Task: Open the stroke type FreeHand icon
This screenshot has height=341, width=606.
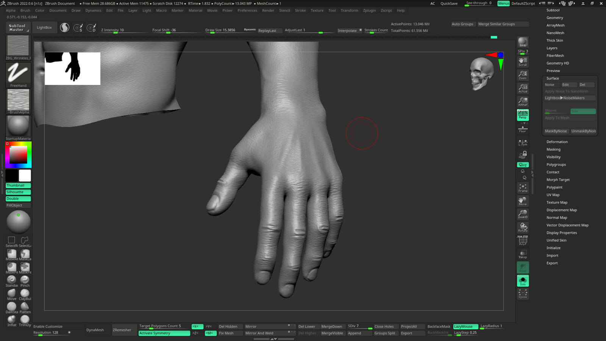Action: pyautogui.click(x=18, y=75)
